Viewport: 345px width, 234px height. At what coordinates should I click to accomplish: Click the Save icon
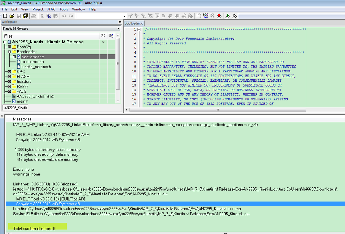[x=19, y=16]
